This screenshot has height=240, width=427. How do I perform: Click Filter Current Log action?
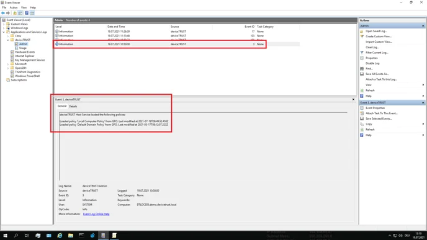[x=377, y=53]
